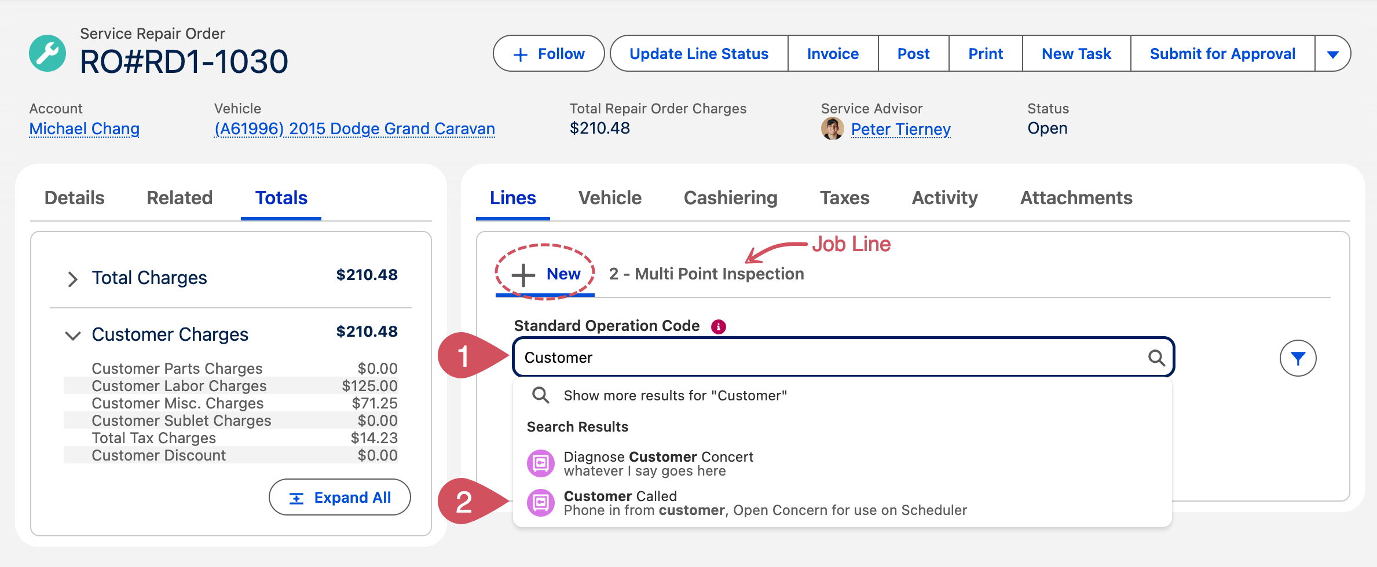Open the Vehicle tab

[610, 198]
